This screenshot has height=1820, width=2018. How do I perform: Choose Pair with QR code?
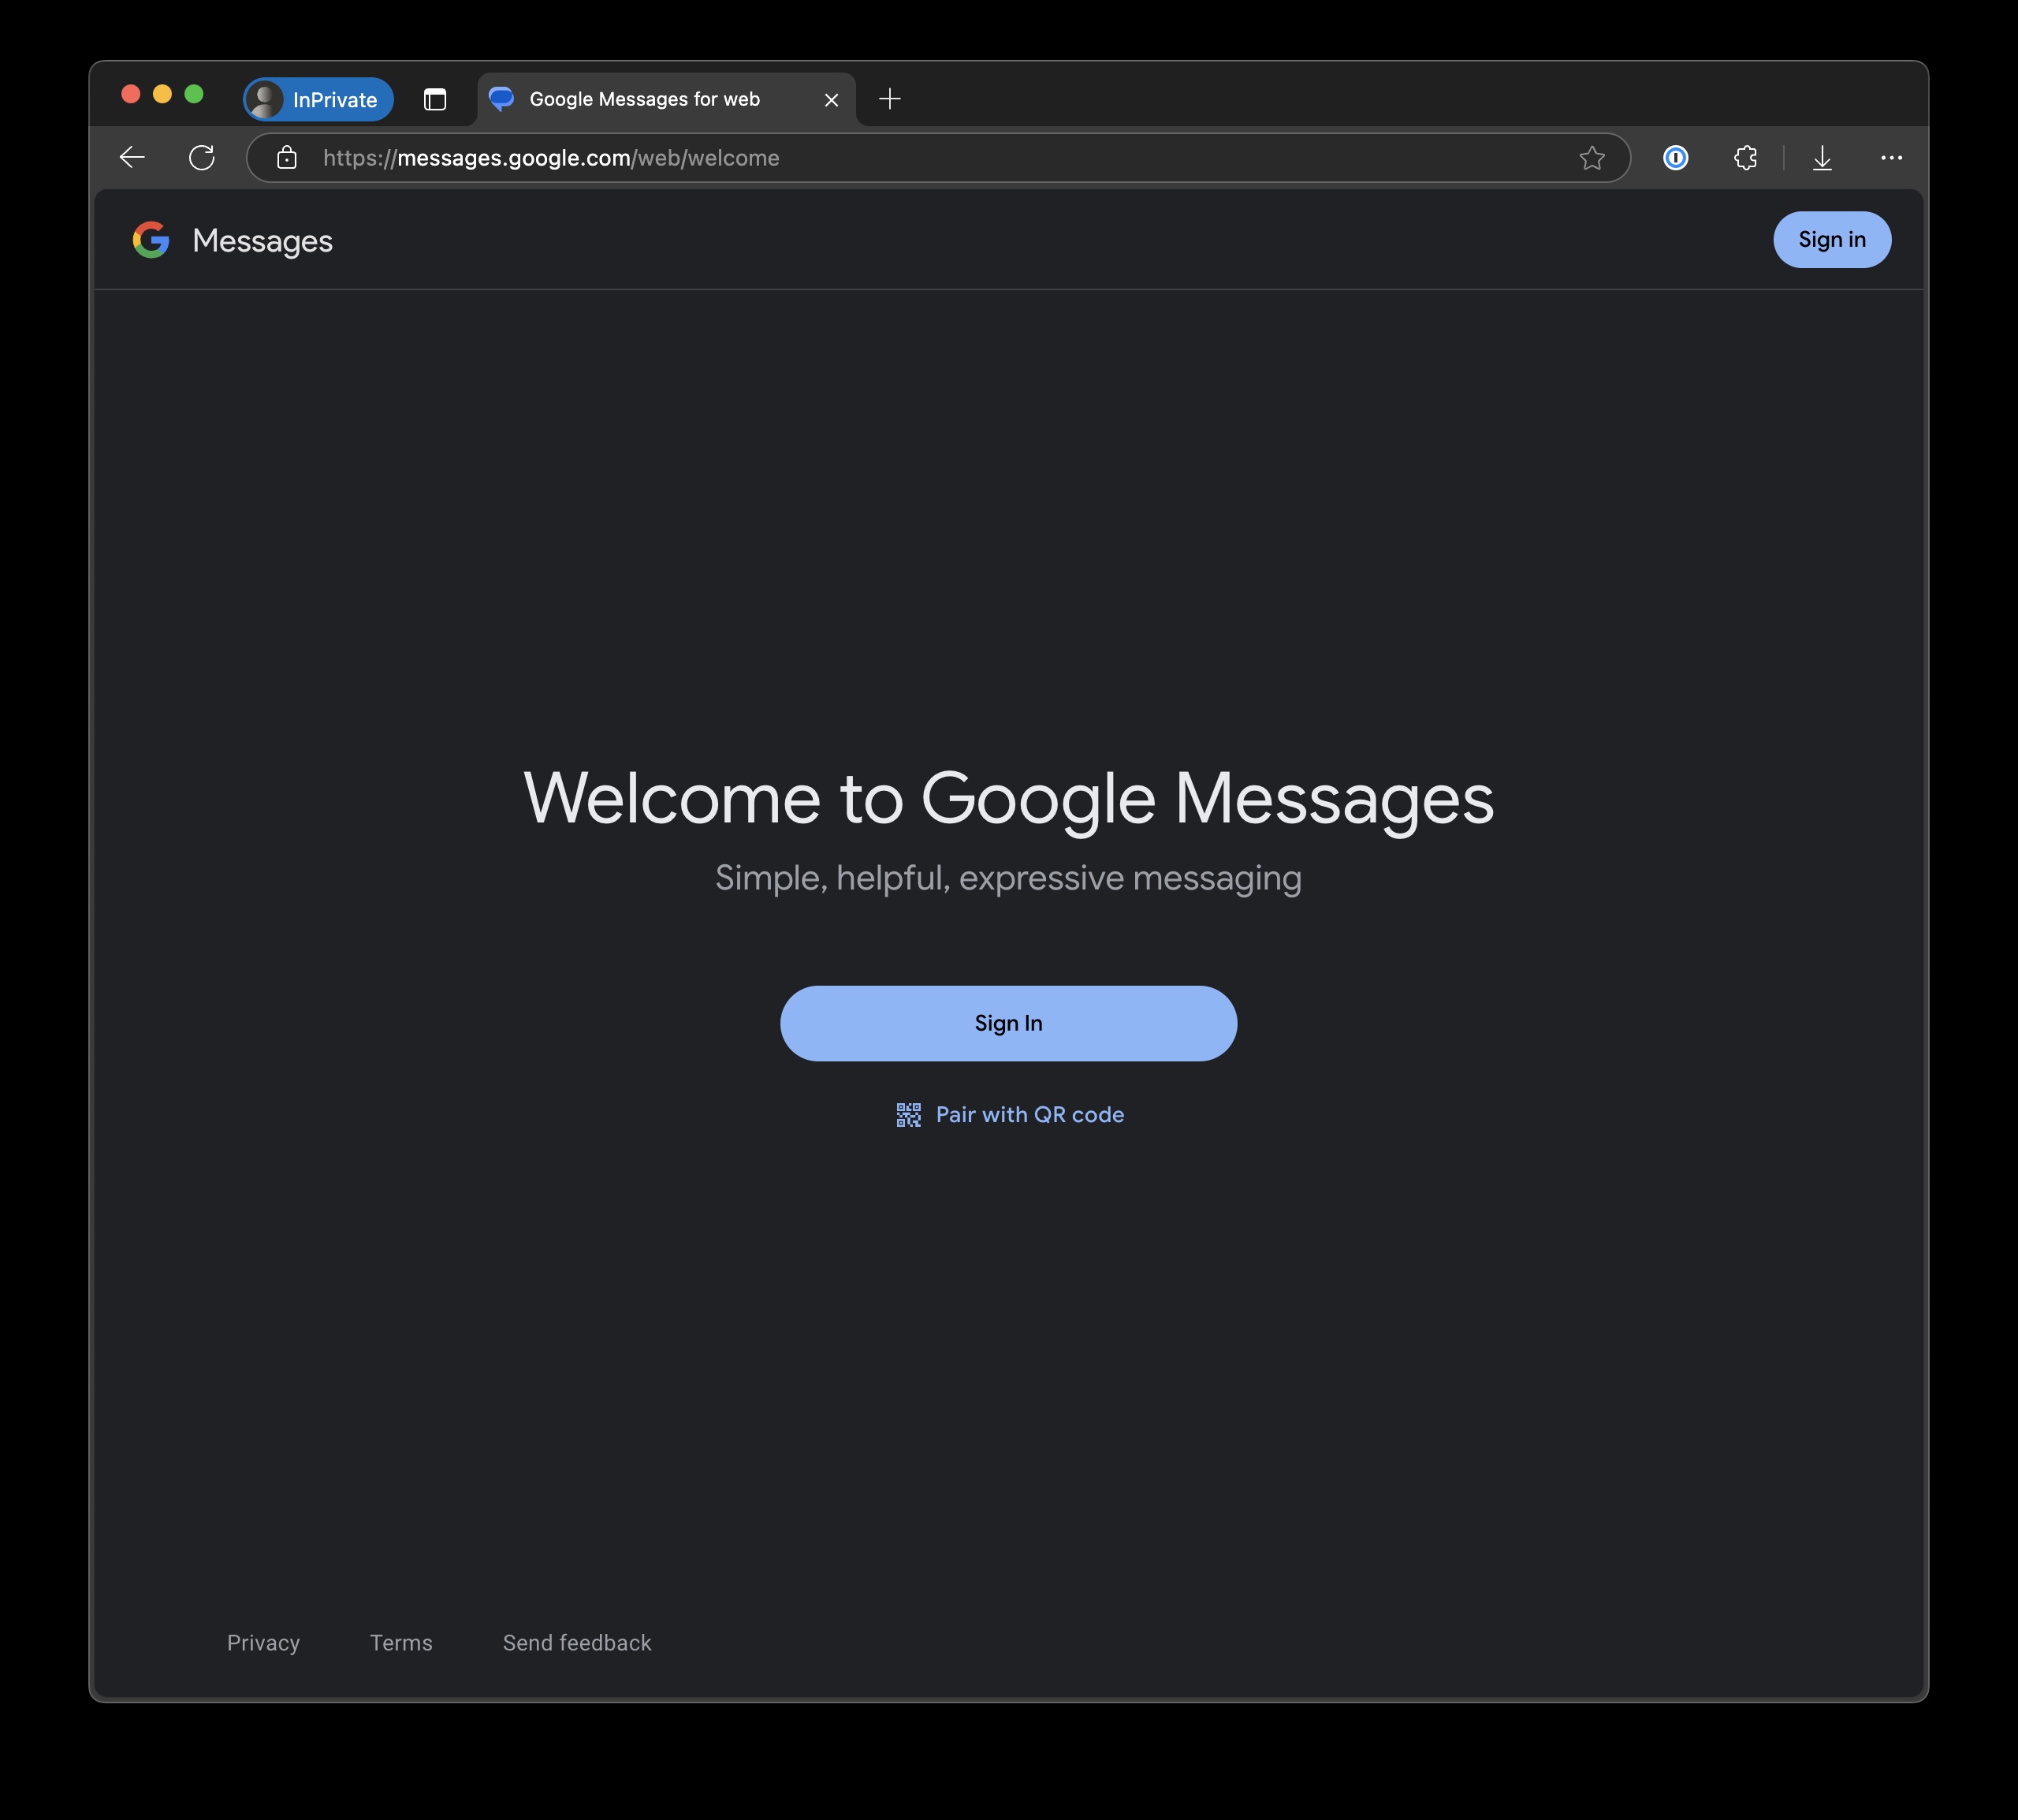(1010, 1115)
